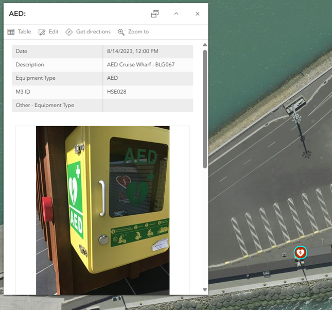
Task: Click the Date field label
Action: 22,51
